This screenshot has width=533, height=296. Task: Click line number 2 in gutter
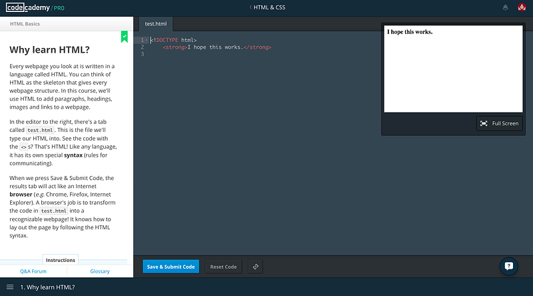142,47
